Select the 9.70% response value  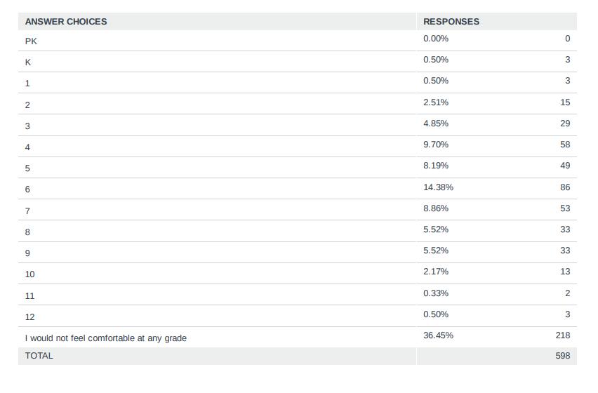coord(436,145)
